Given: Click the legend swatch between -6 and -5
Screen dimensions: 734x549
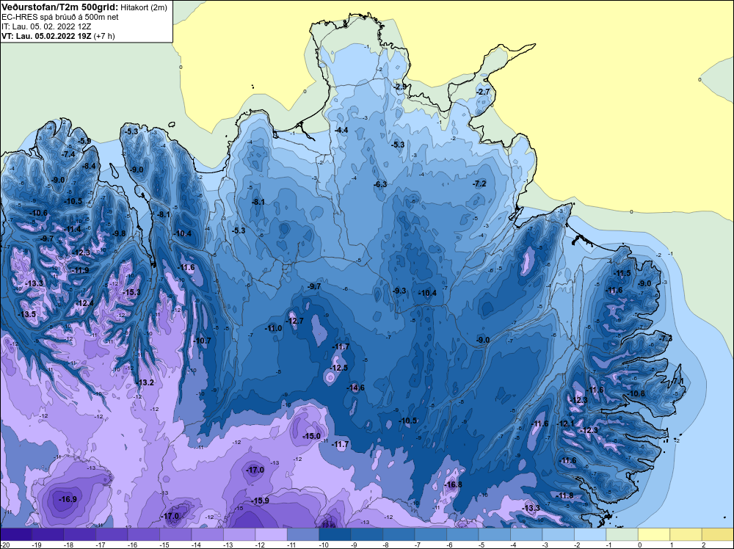Looking at the screenshot, I should (462, 534).
